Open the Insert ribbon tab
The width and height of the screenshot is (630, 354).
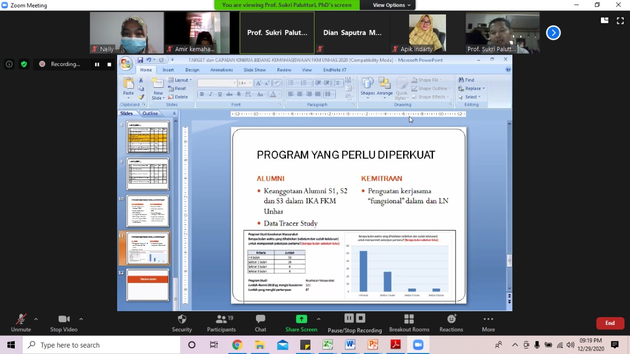coord(168,70)
